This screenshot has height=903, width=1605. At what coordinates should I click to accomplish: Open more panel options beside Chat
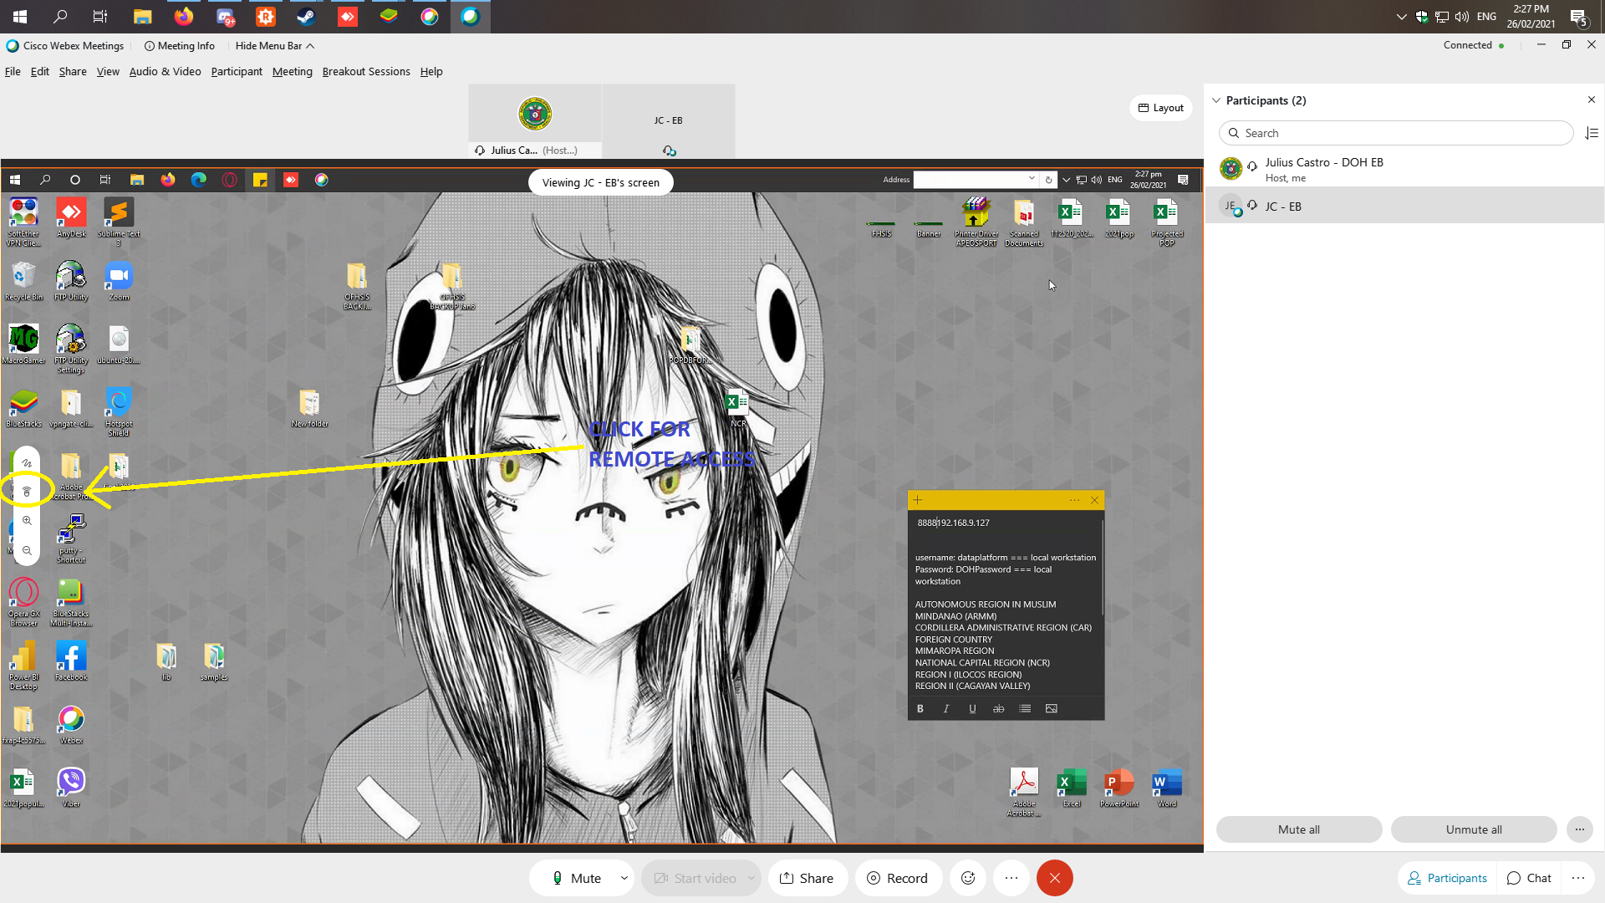[1578, 878]
